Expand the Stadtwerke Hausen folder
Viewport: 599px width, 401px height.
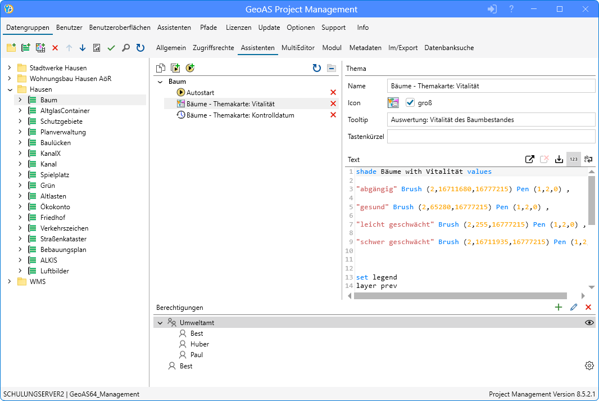(10, 68)
